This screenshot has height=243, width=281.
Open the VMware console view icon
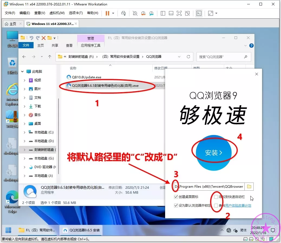[x=199, y=13]
